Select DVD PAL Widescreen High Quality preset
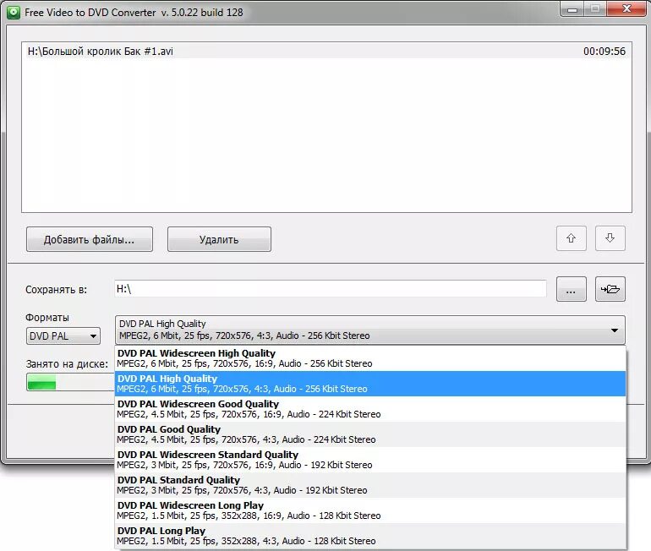651x551 pixels. coord(370,358)
